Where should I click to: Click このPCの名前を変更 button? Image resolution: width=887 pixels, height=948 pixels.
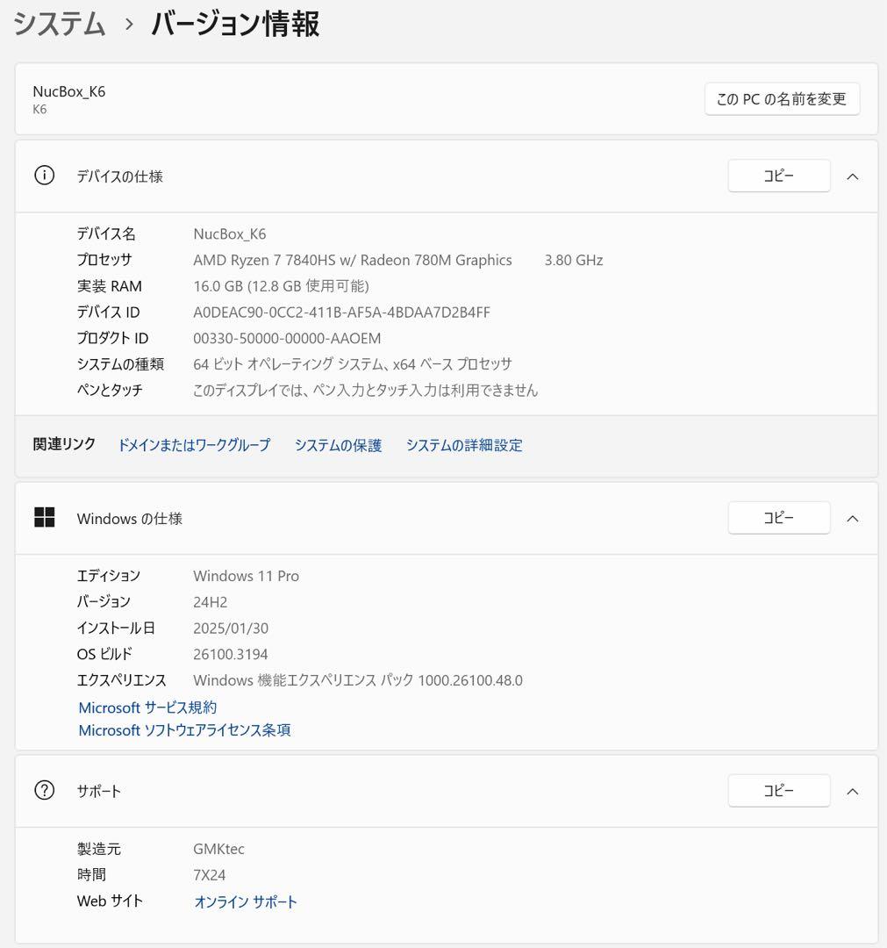(781, 98)
